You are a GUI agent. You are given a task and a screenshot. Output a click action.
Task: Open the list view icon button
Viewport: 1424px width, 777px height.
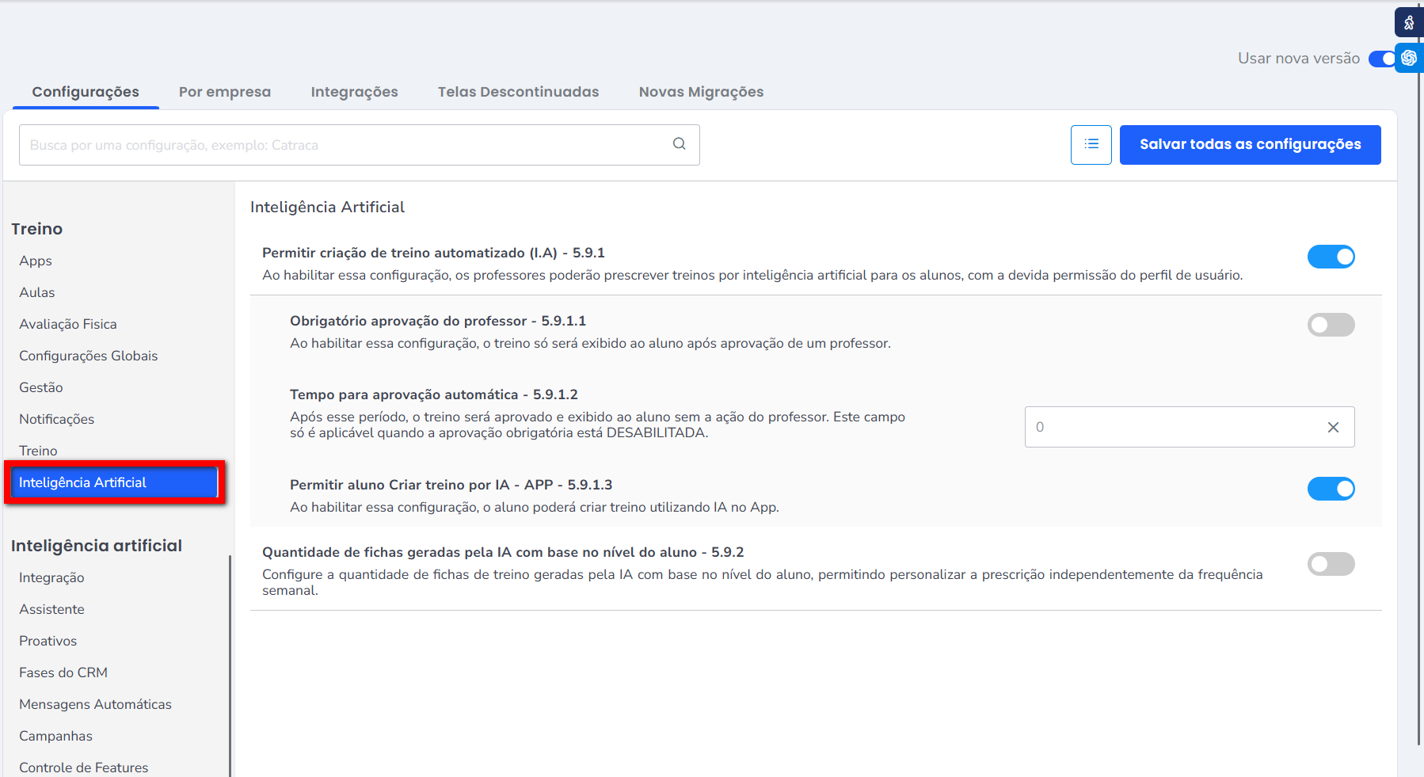pos(1091,145)
